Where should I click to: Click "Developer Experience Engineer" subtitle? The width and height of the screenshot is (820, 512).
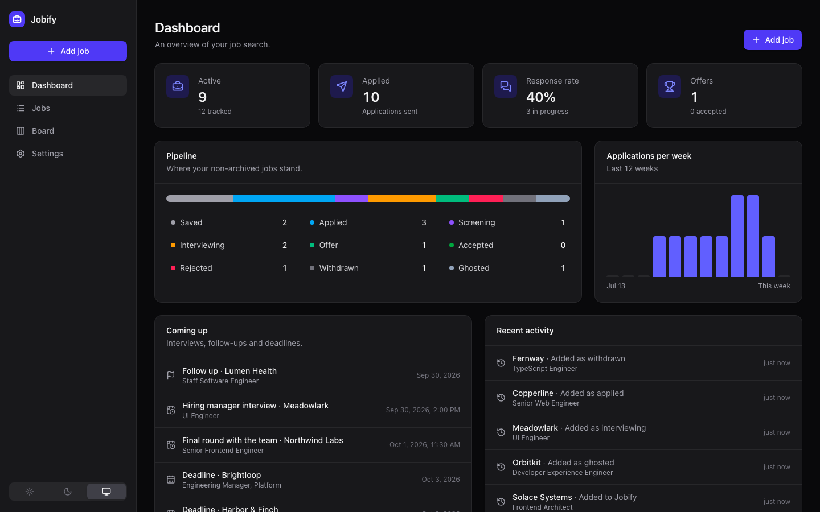[563, 473]
